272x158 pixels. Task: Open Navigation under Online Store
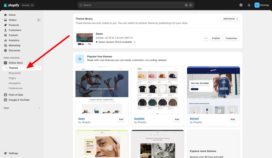click(x=15, y=83)
